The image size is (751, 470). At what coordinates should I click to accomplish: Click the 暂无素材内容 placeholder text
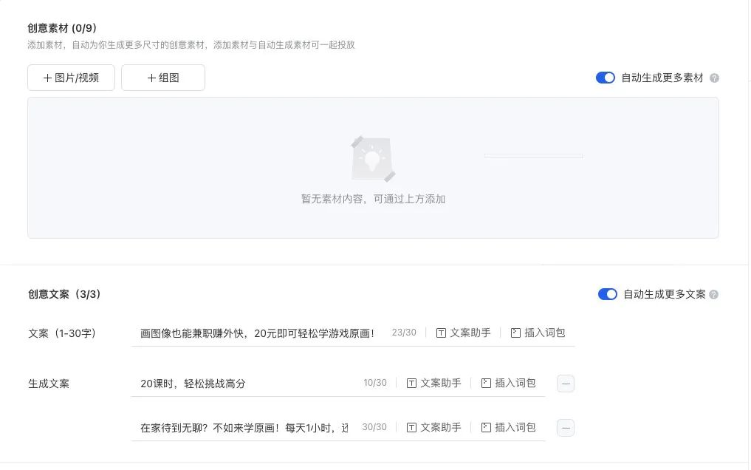pos(373,199)
